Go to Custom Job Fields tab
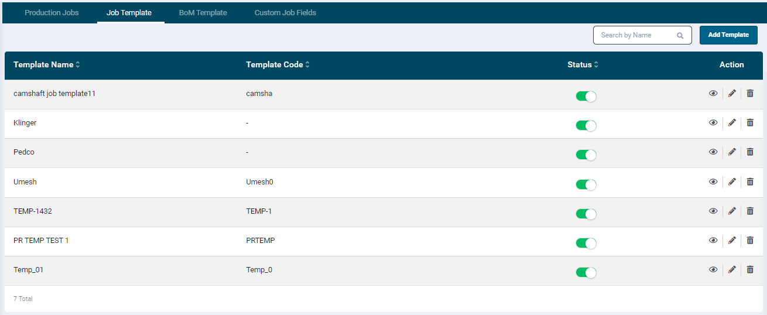Viewport: 767px width, 315px height. coord(285,12)
